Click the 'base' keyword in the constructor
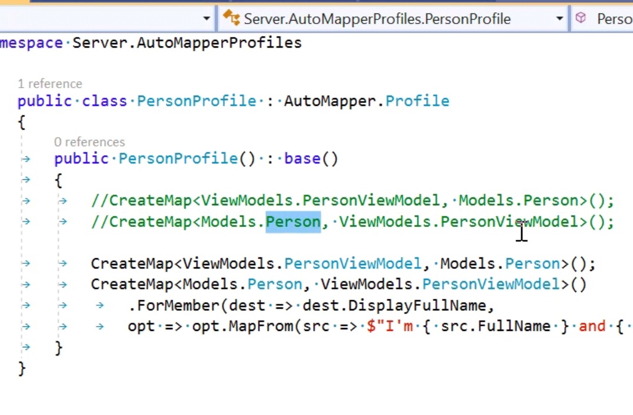The width and height of the screenshot is (633, 415). point(302,159)
